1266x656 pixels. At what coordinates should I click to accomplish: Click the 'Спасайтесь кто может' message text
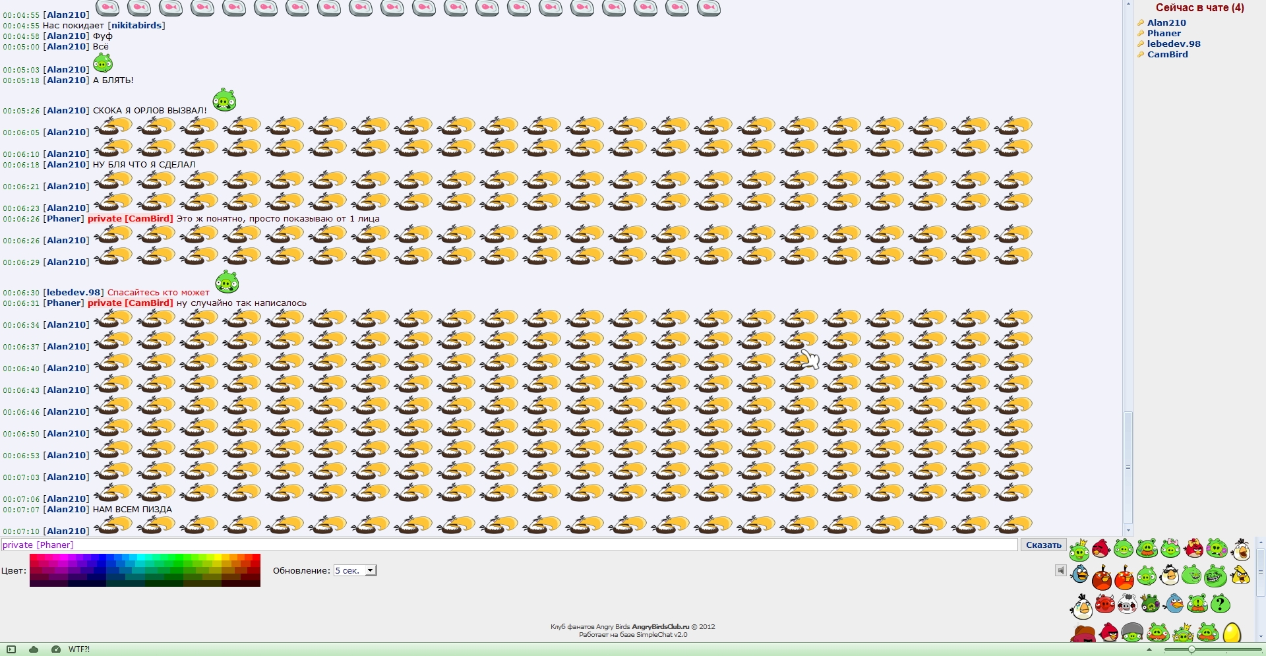(x=158, y=293)
